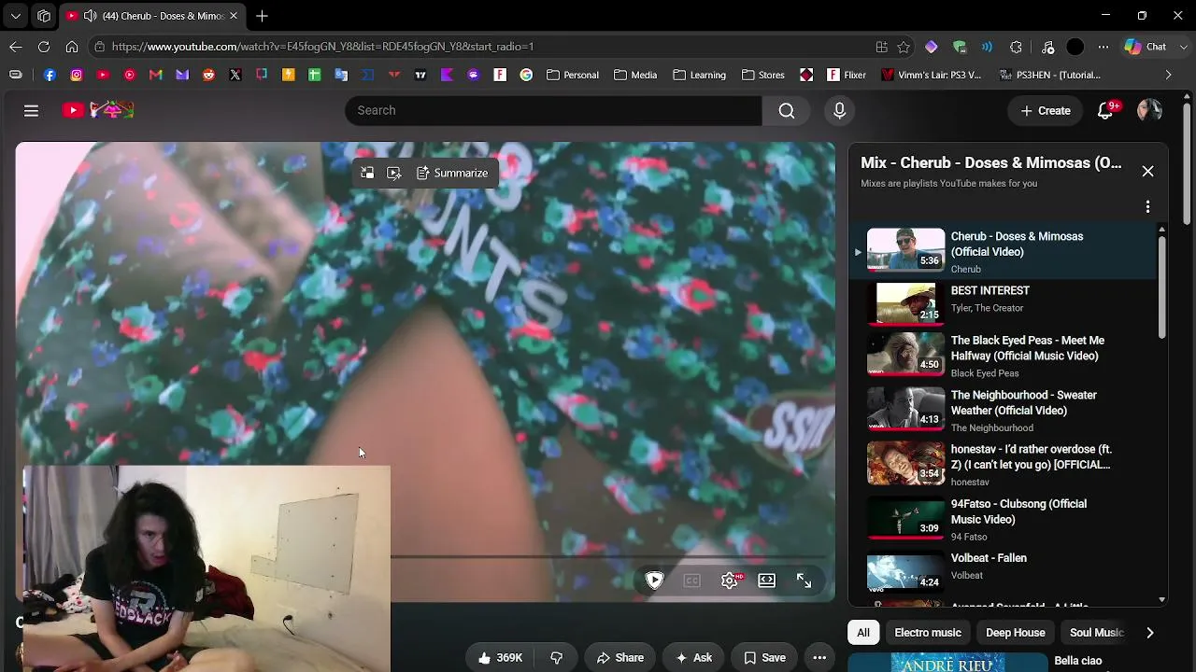Open more actions below the video
The width and height of the screenshot is (1196, 672).
[819, 658]
